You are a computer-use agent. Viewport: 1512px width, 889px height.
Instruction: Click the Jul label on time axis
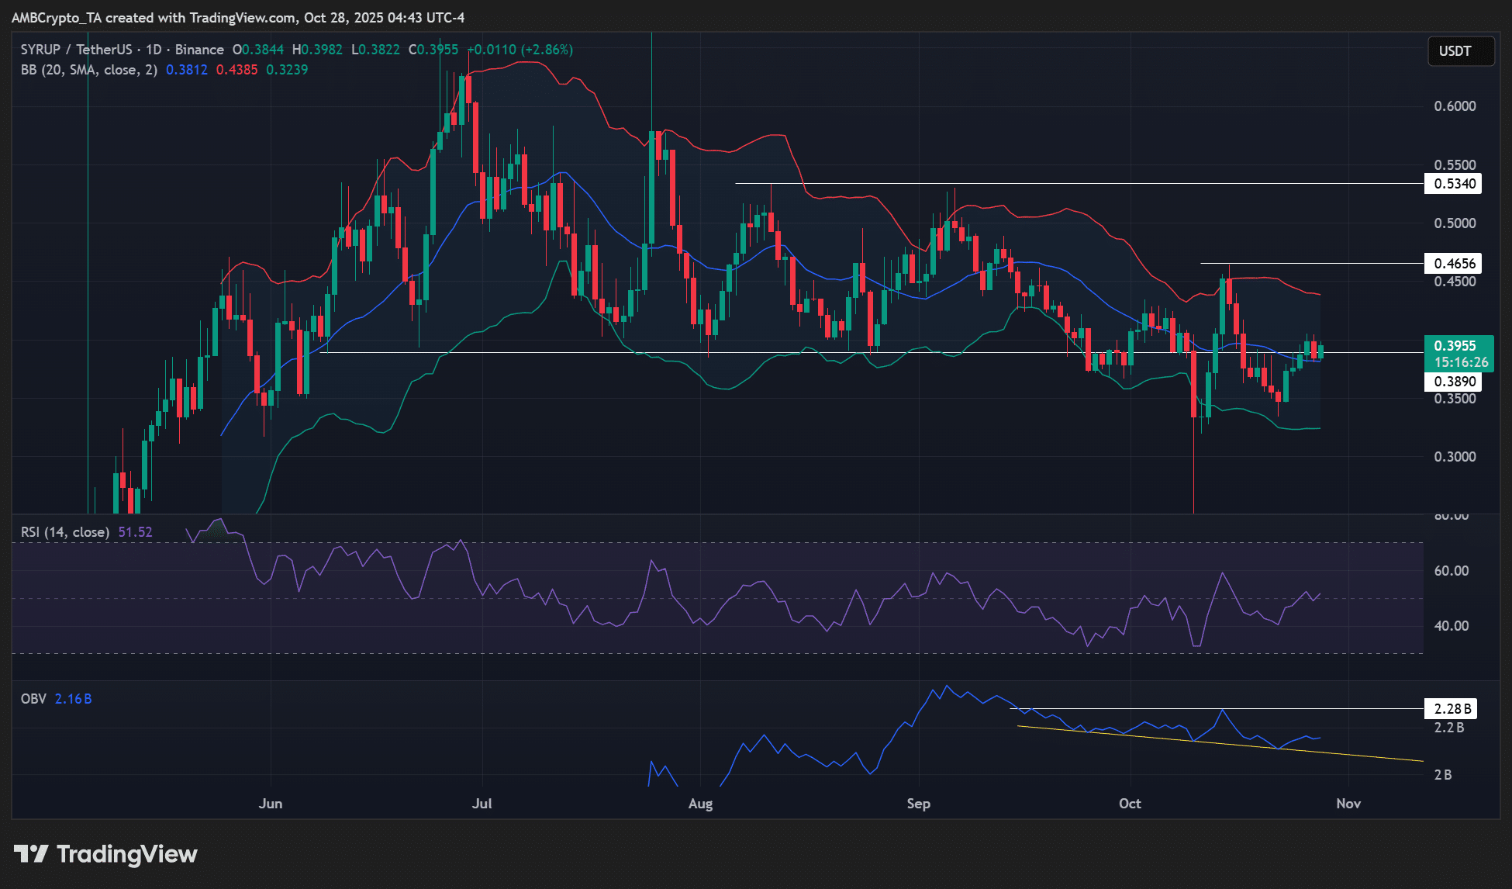click(x=482, y=804)
